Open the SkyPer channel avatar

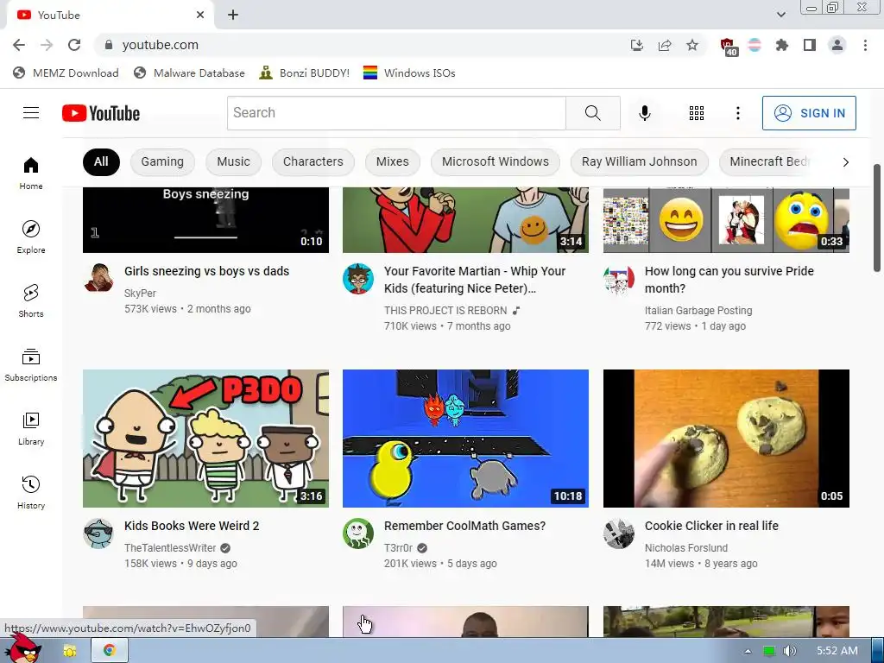coord(98,278)
